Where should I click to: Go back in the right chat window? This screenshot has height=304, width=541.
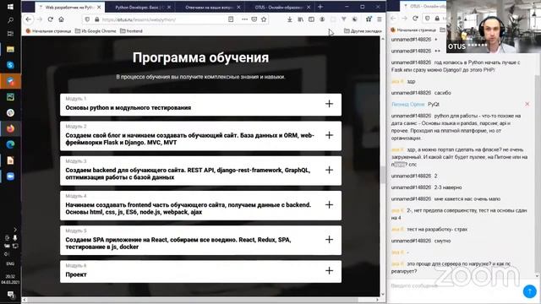(393, 19)
